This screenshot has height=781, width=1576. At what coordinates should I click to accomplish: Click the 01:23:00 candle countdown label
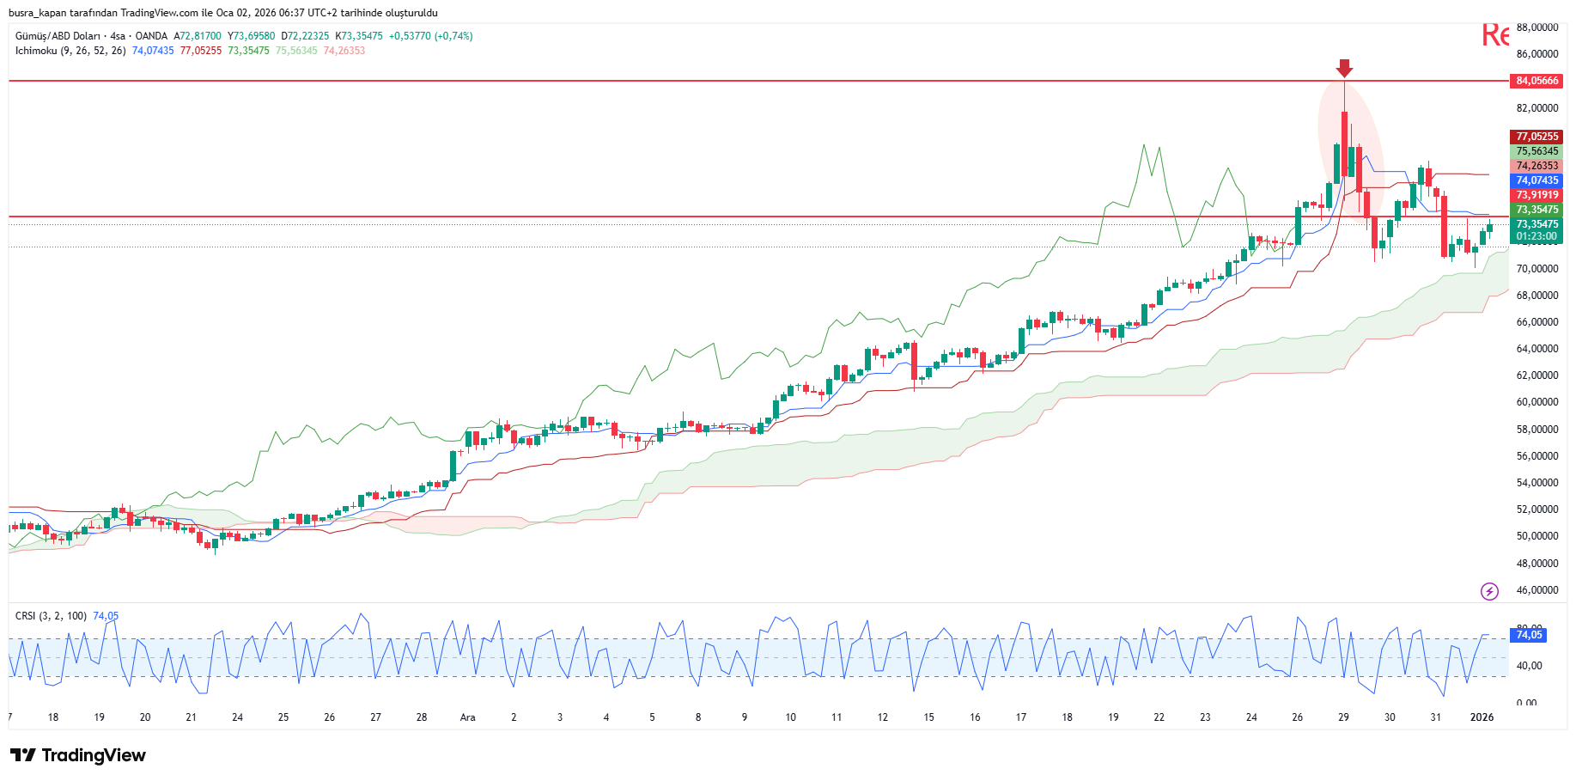1536,236
